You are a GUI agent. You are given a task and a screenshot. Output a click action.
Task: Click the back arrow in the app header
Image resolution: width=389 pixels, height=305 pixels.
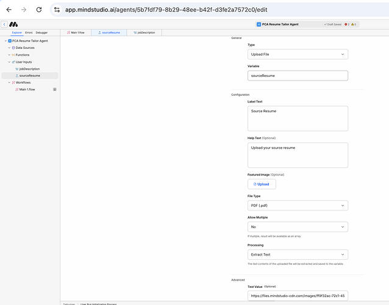click(x=4, y=24)
